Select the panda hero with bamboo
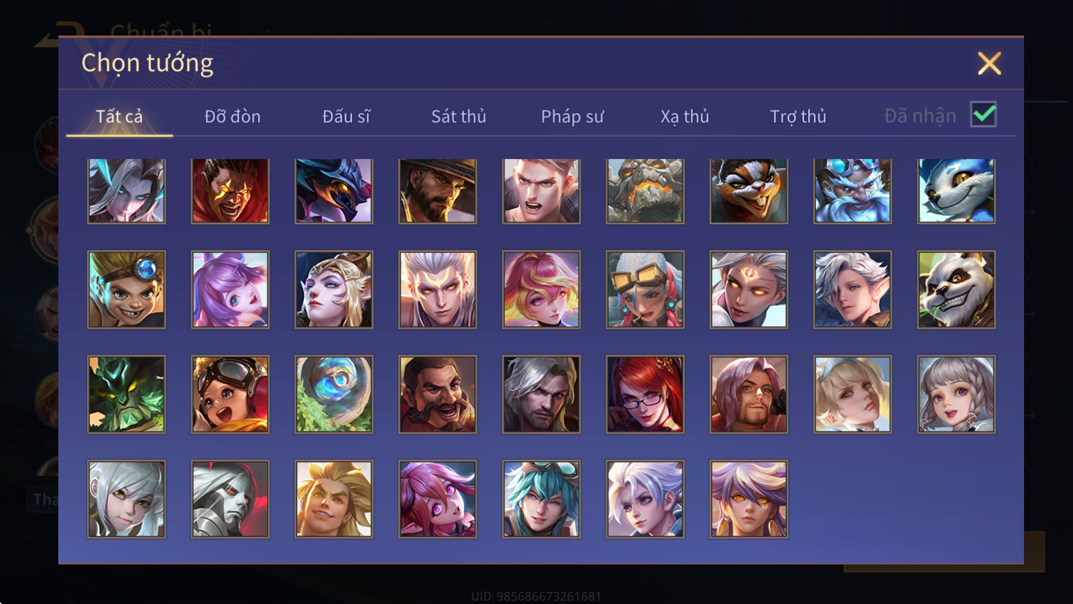 tap(956, 290)
